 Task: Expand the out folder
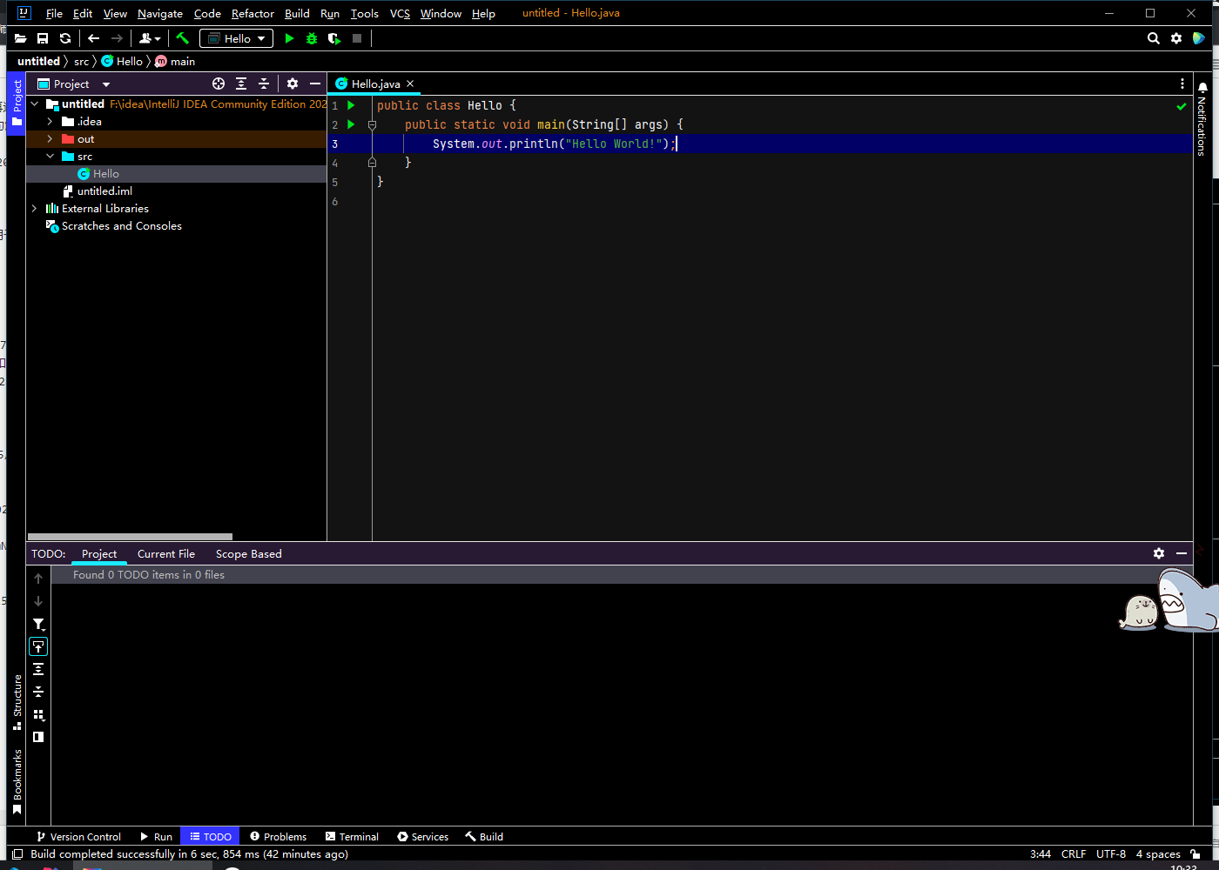point(50,139)
